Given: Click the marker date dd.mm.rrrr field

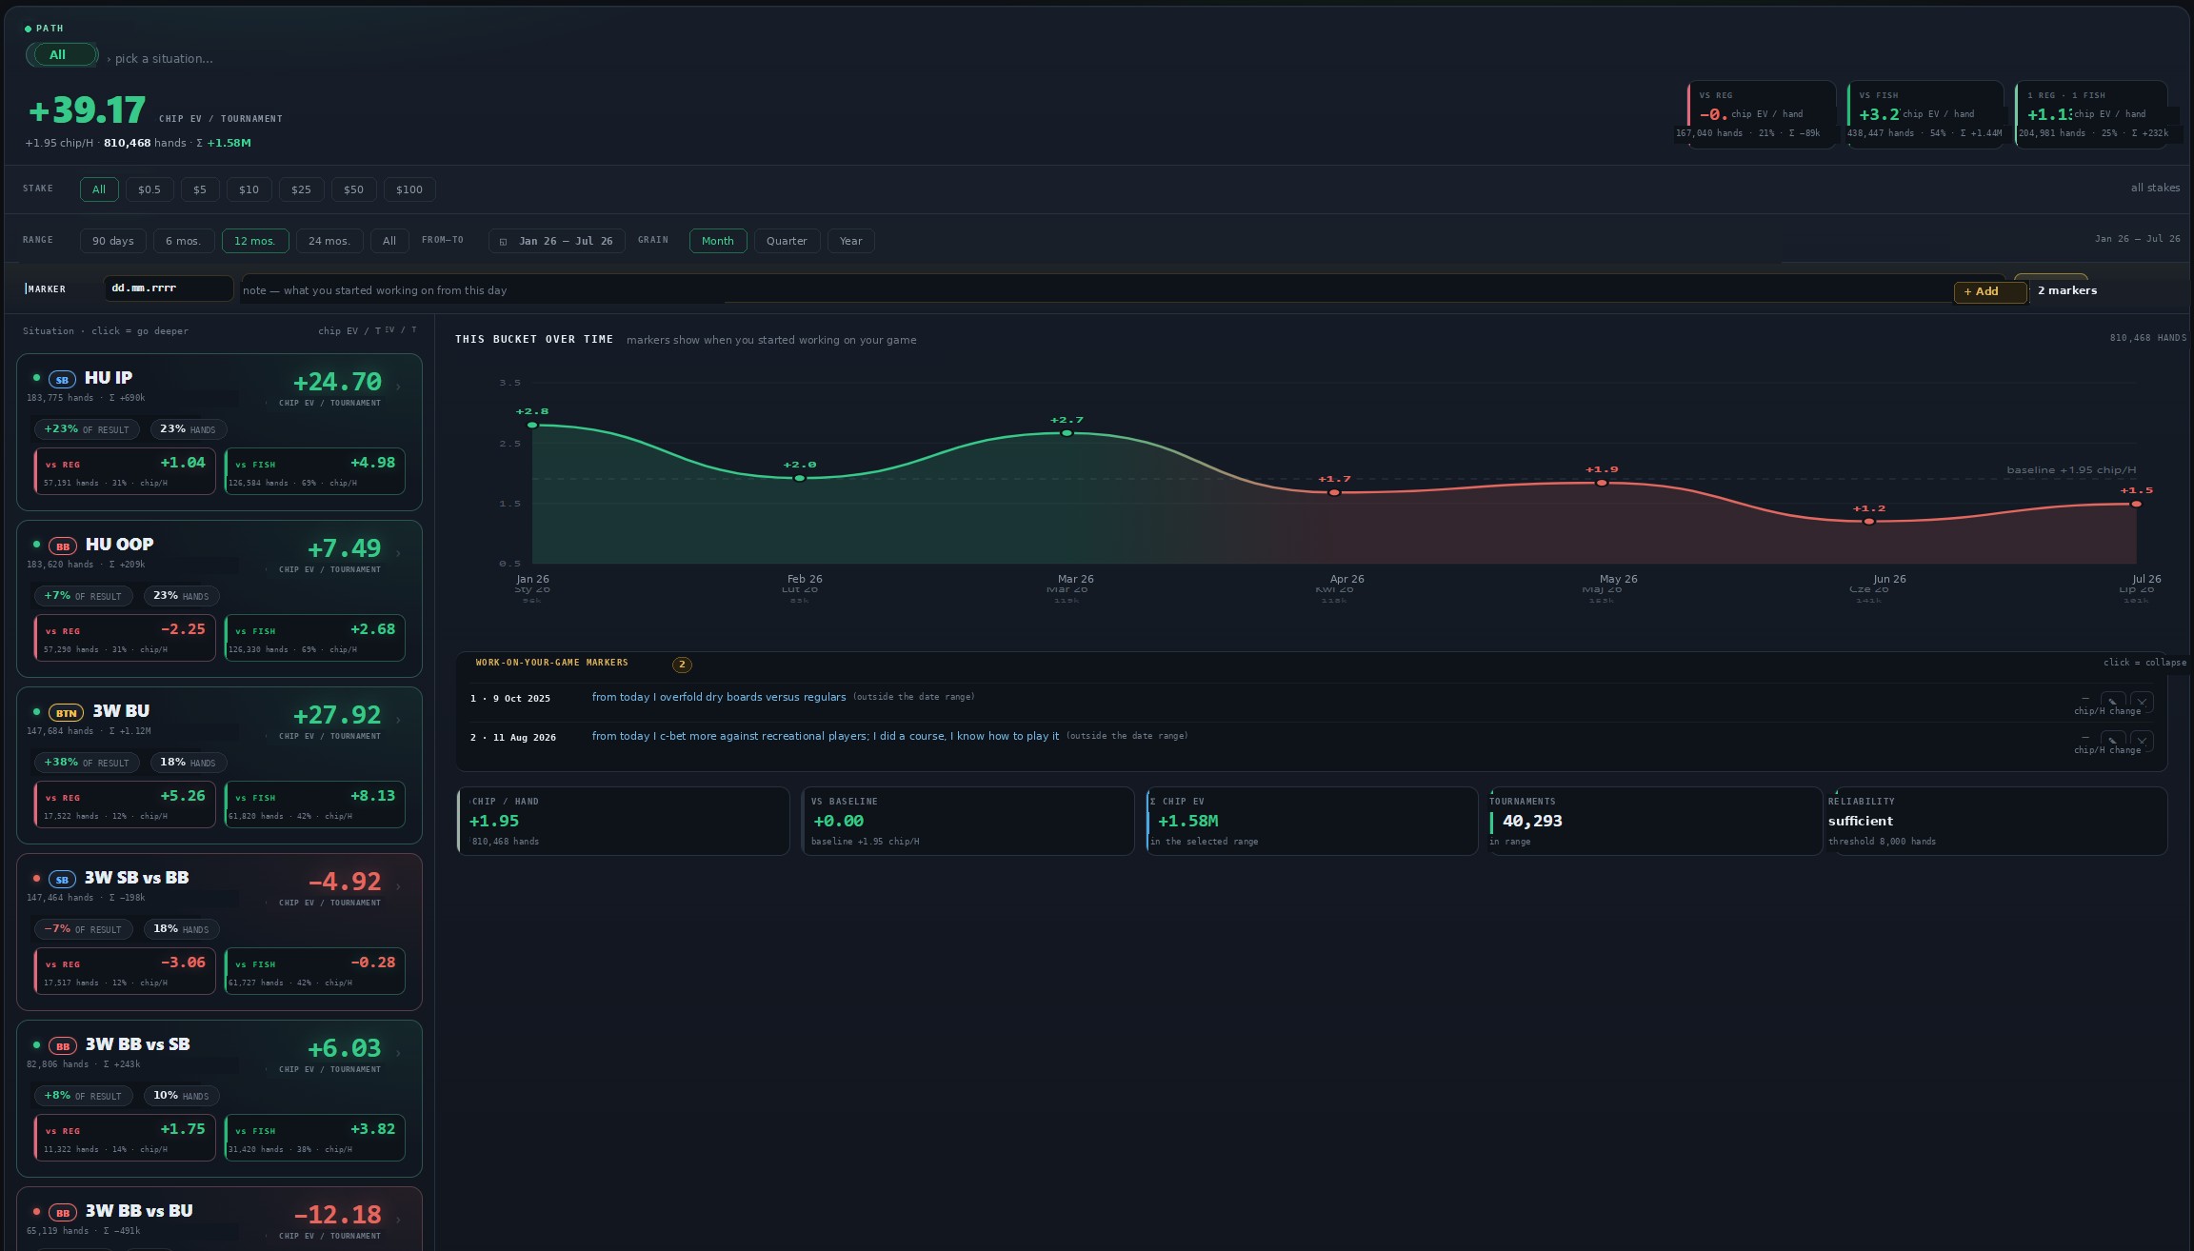Looking at the screenshot, I should [x=169, y=288].
